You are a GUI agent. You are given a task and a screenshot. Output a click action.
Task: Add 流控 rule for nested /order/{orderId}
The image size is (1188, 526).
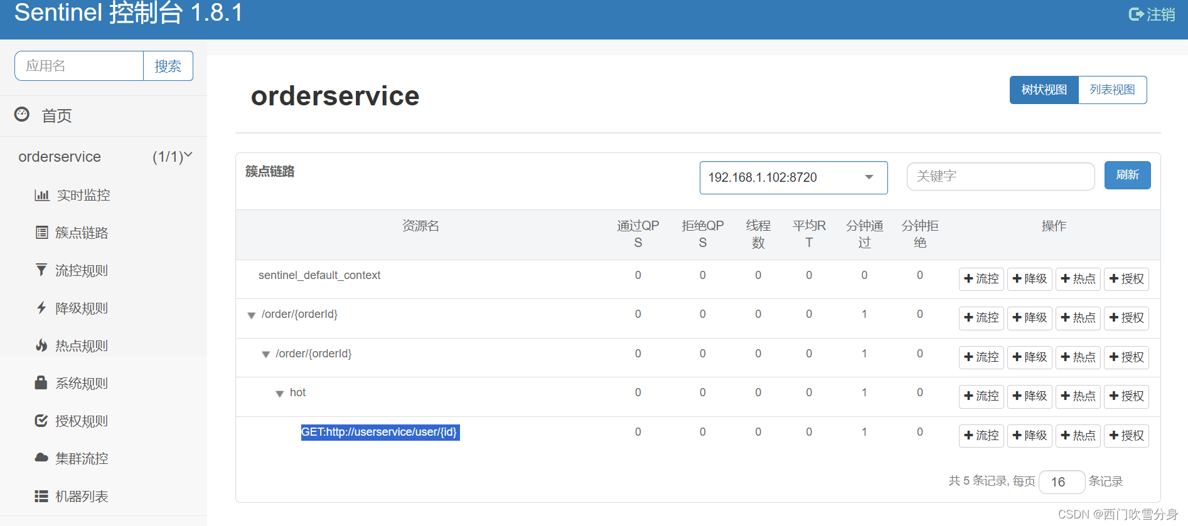click(x=981, y=357)
